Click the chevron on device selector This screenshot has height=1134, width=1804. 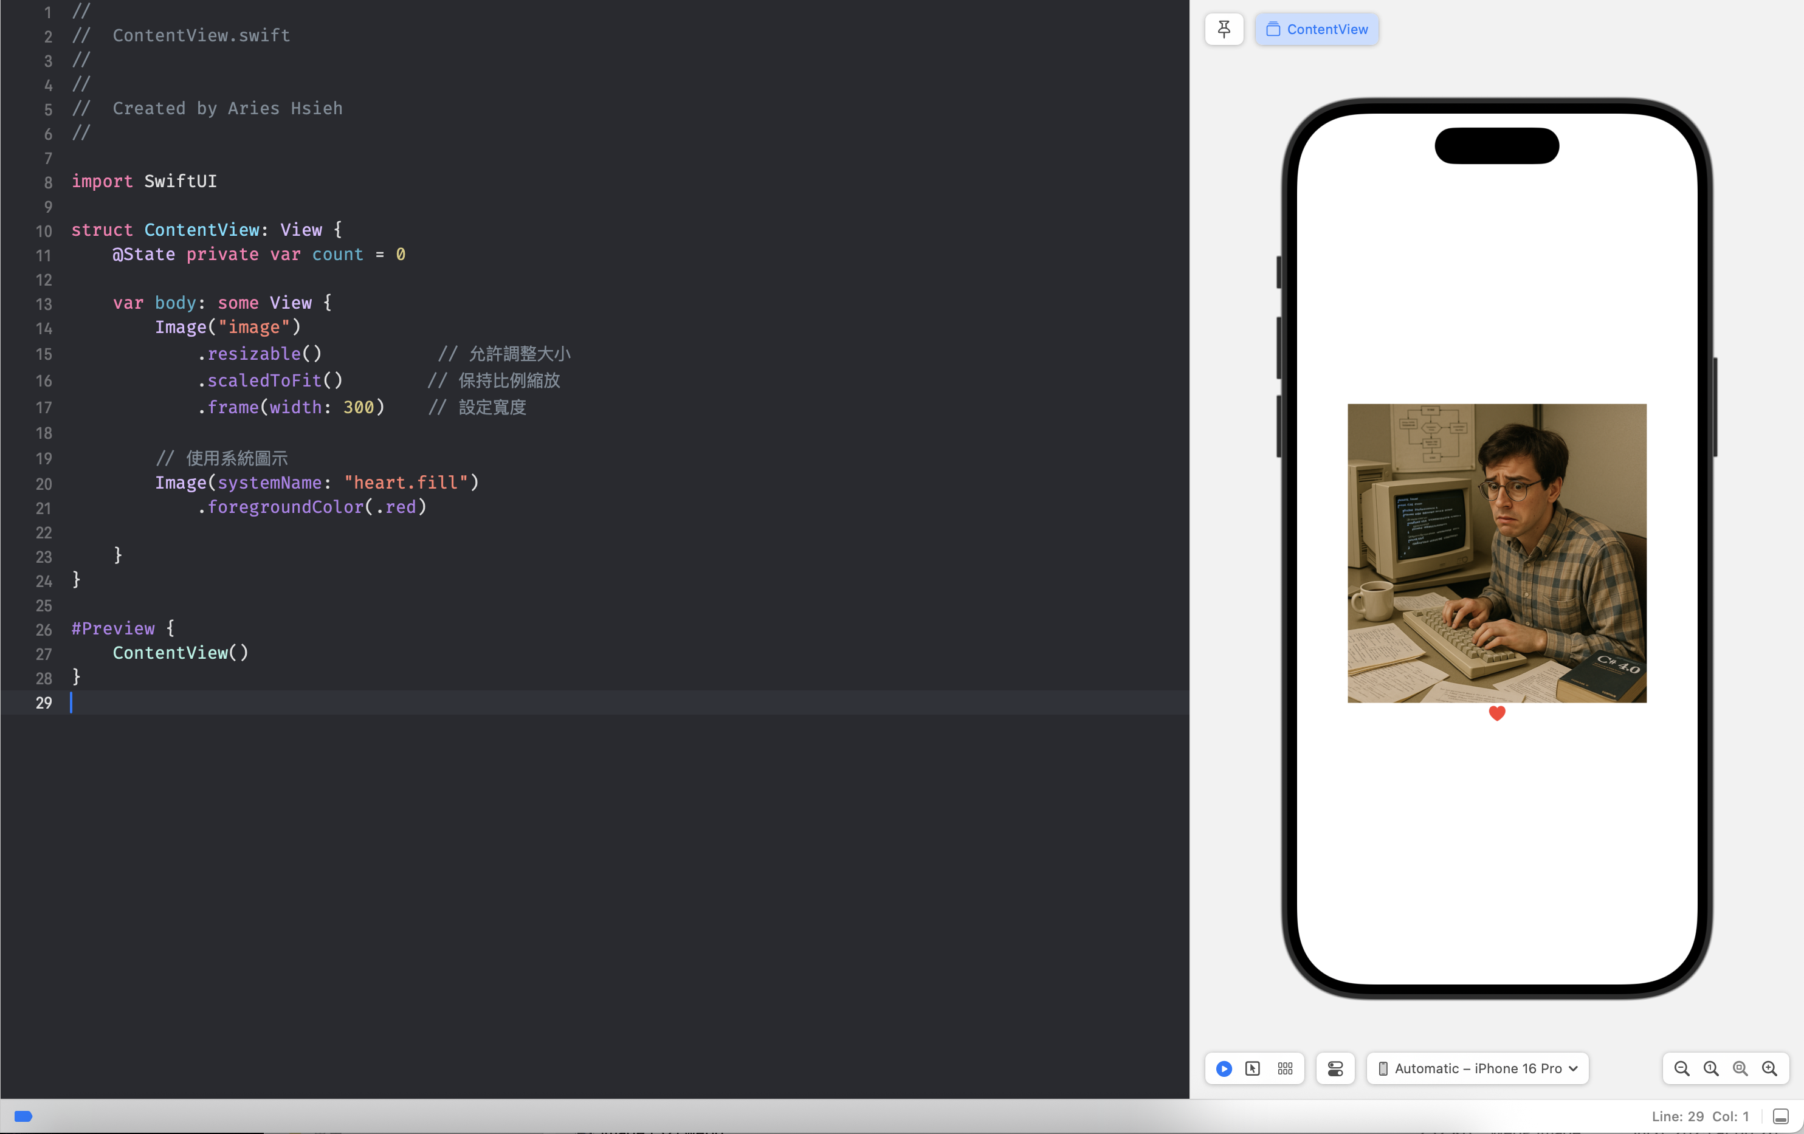[x=1573, y=1069]
